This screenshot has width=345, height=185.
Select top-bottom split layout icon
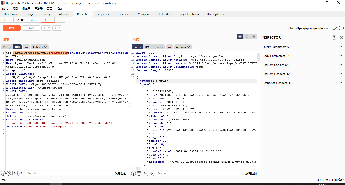(247, 37)
